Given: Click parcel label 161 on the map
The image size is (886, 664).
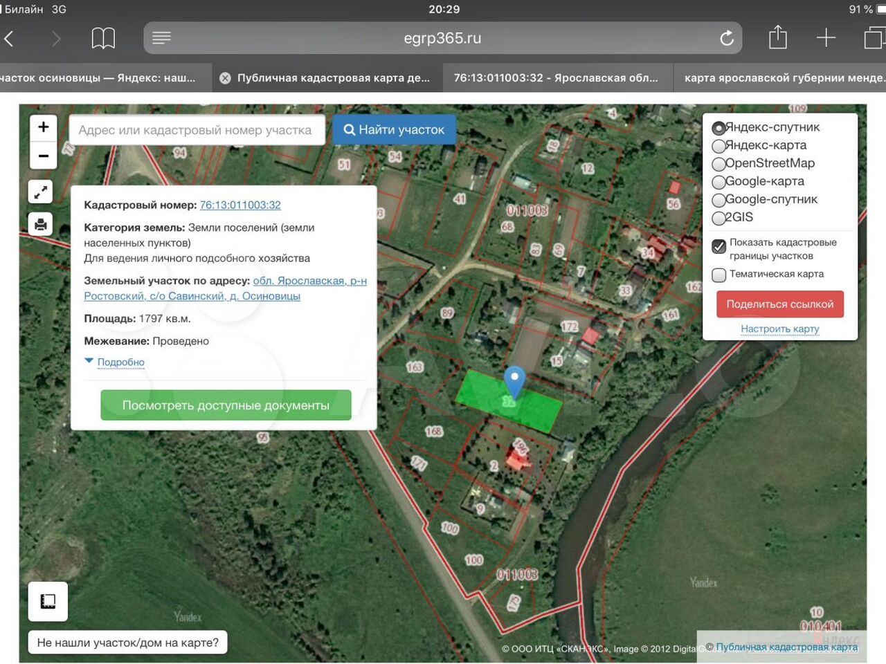Looking at the screenshot, I should tap(671, 315).
